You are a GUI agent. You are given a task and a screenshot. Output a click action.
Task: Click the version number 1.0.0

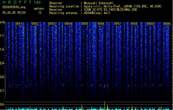[37, 2]
